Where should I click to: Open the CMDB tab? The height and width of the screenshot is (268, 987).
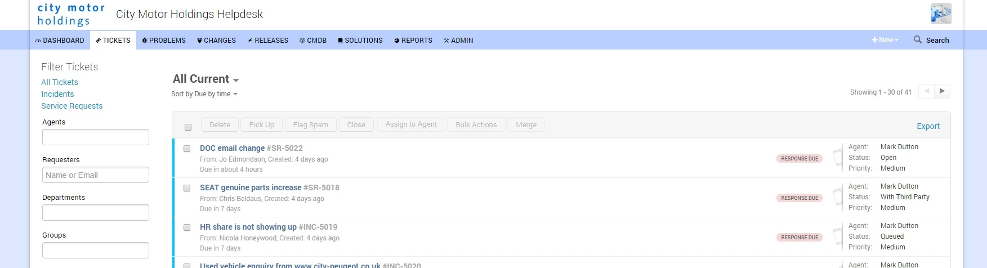[x=313, y=41]
